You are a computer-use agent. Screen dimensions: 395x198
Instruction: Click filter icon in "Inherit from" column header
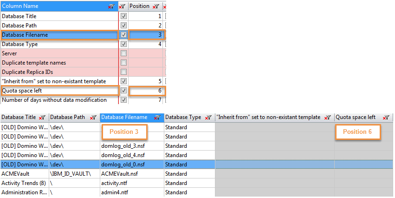[x=328, y=118]
